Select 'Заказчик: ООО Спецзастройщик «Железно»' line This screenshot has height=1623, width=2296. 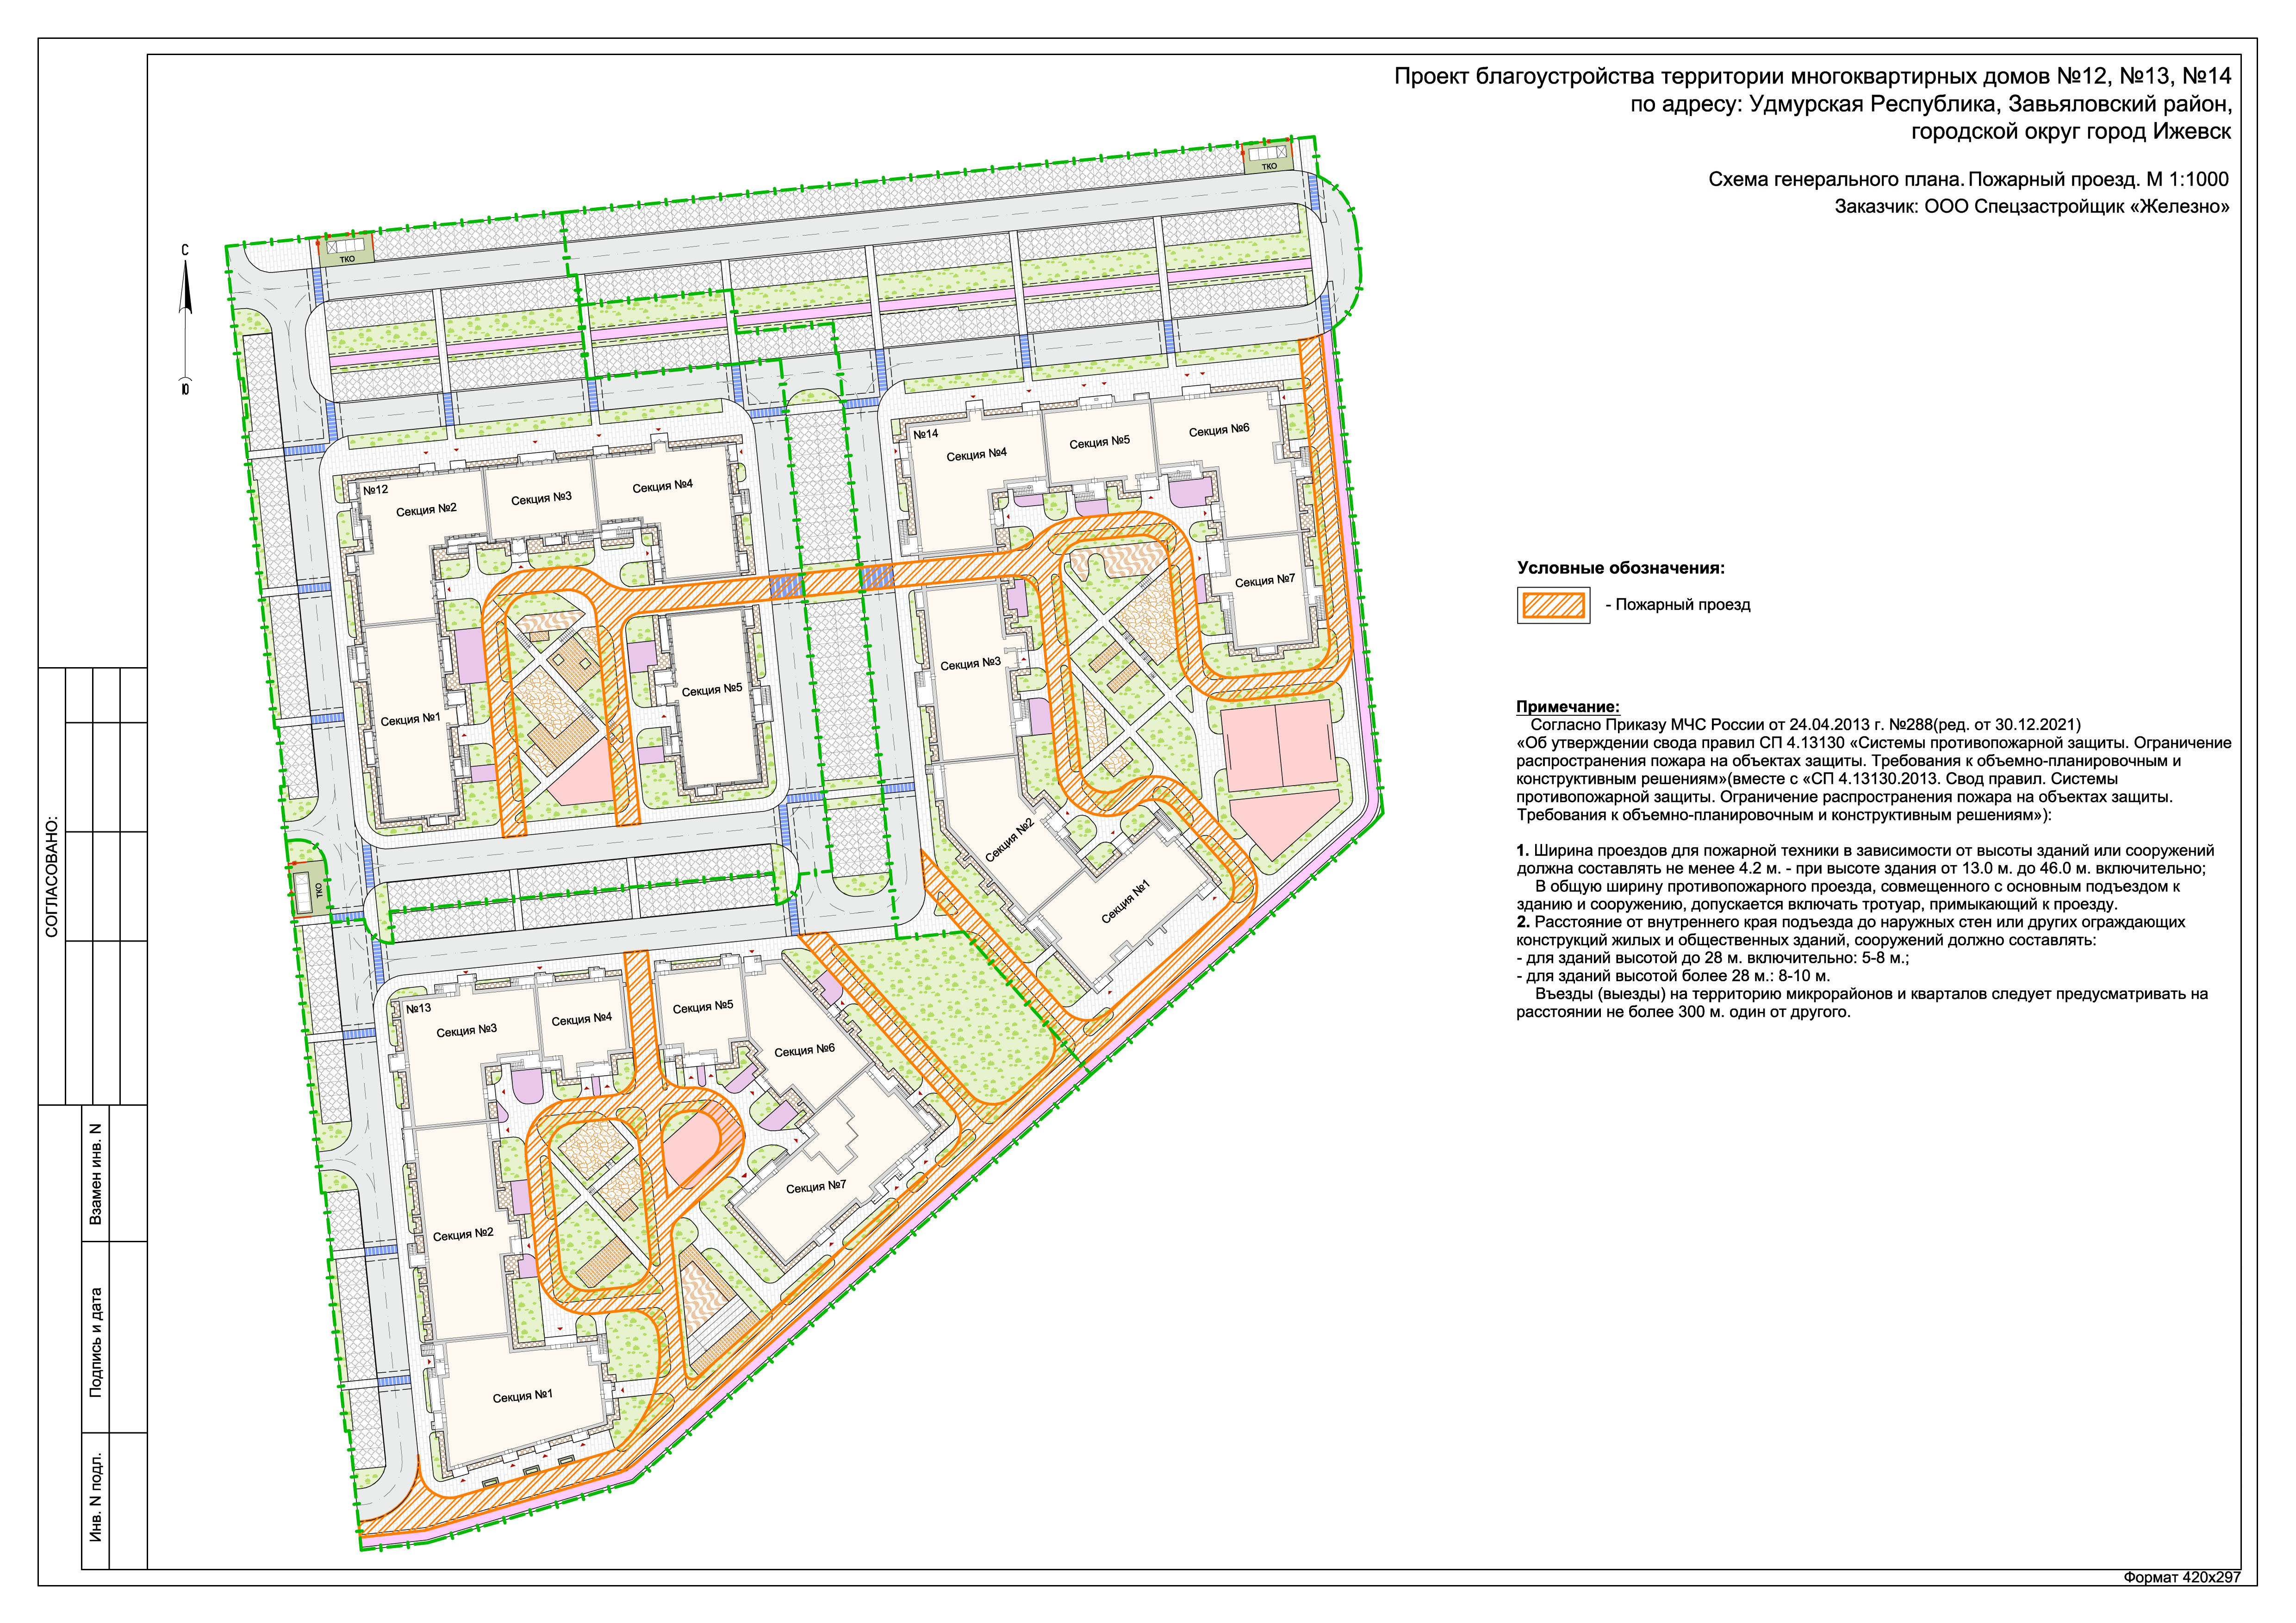[2032, 207]
